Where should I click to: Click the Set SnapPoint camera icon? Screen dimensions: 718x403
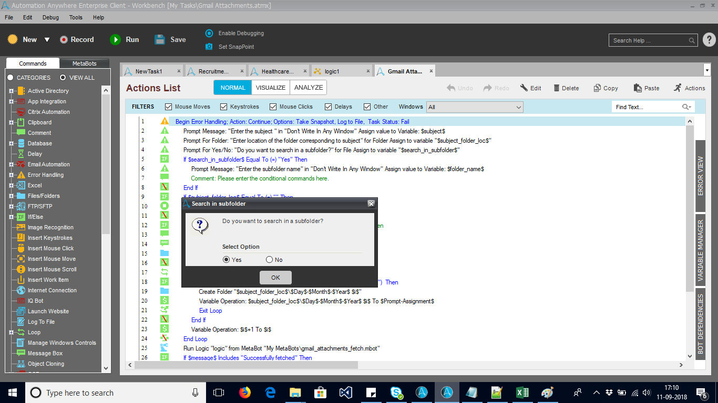[x=209, y=47]
